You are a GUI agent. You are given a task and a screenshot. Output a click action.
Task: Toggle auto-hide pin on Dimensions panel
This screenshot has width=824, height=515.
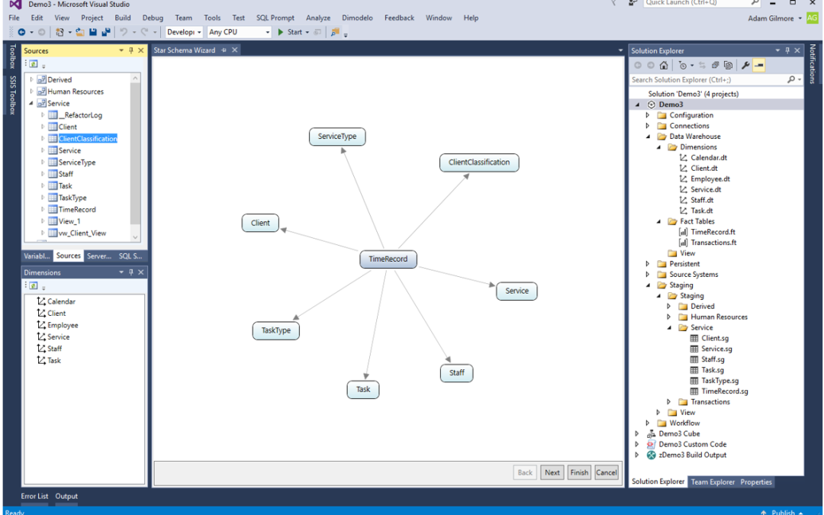[x=130, y=272]
